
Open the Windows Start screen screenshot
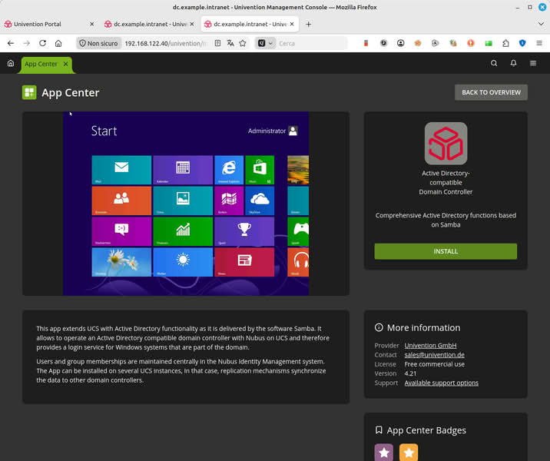[186, 204]
